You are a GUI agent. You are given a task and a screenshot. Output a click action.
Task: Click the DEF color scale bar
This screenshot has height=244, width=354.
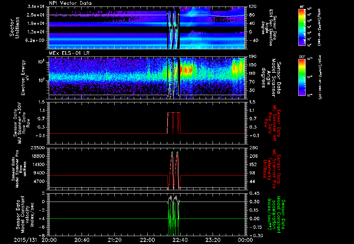click(302, 77)
